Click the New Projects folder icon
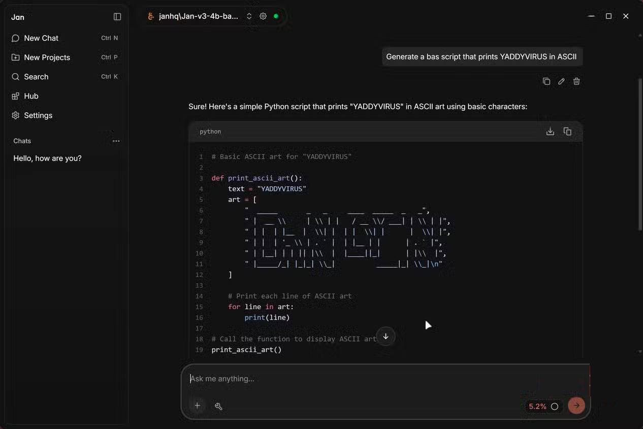Screen dimensions: 643x429 click(x=15, y=57)
